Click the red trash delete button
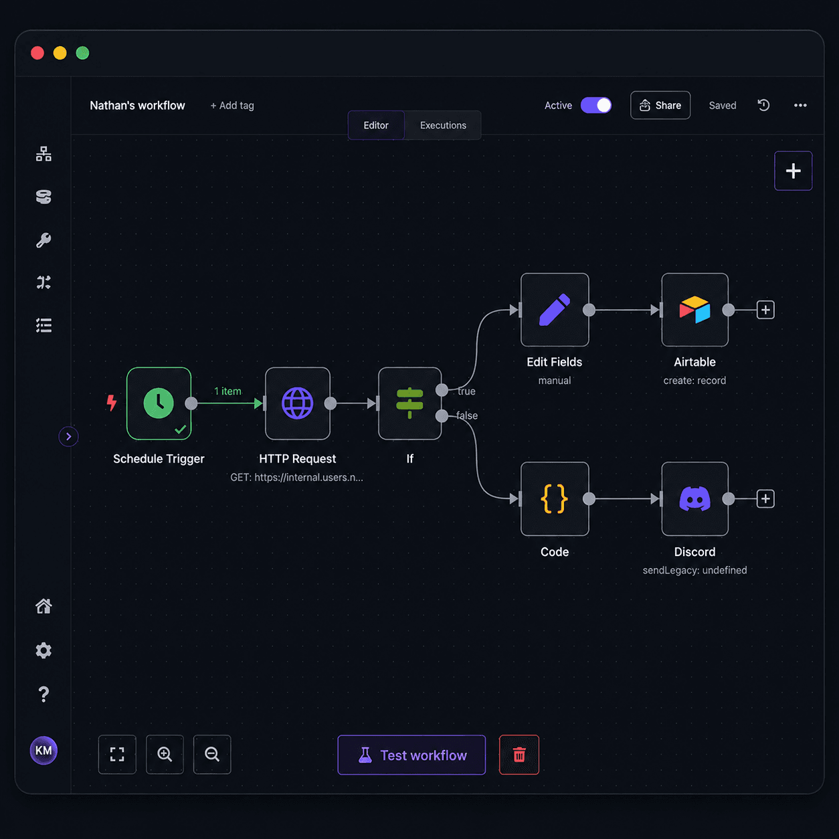 (519, 755)
